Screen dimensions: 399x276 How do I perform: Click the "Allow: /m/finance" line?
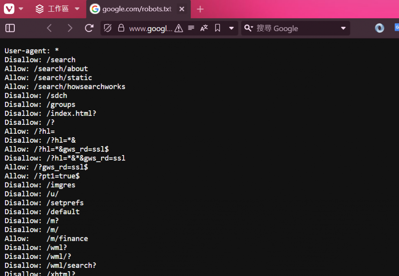(46, 239)
